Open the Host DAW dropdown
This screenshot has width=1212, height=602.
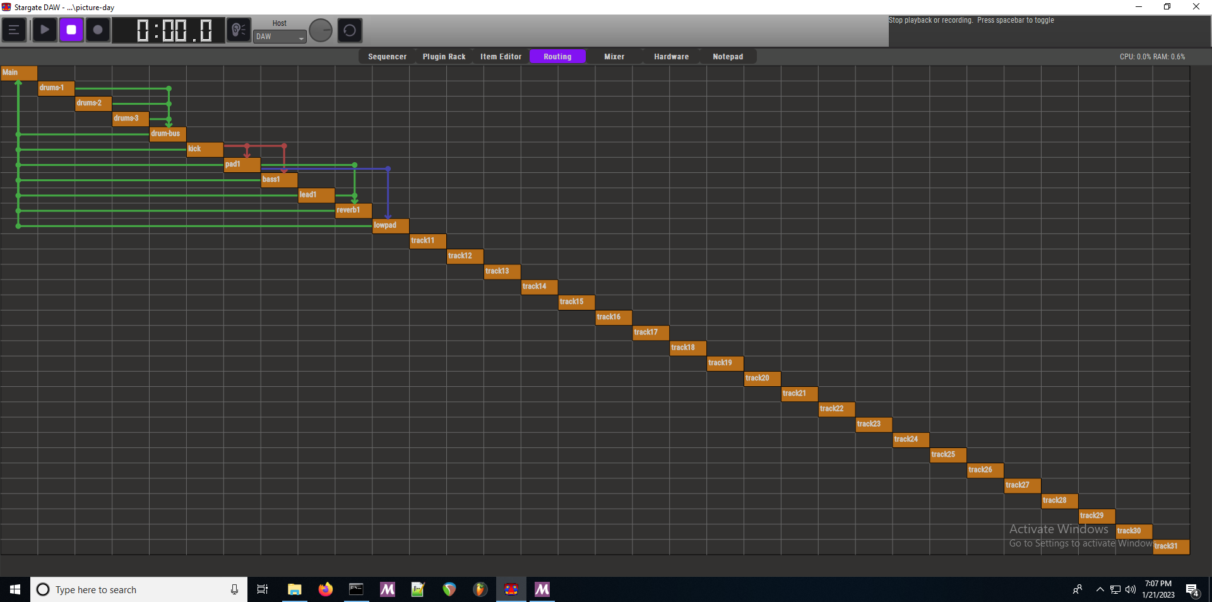click(x=280, y=37)
